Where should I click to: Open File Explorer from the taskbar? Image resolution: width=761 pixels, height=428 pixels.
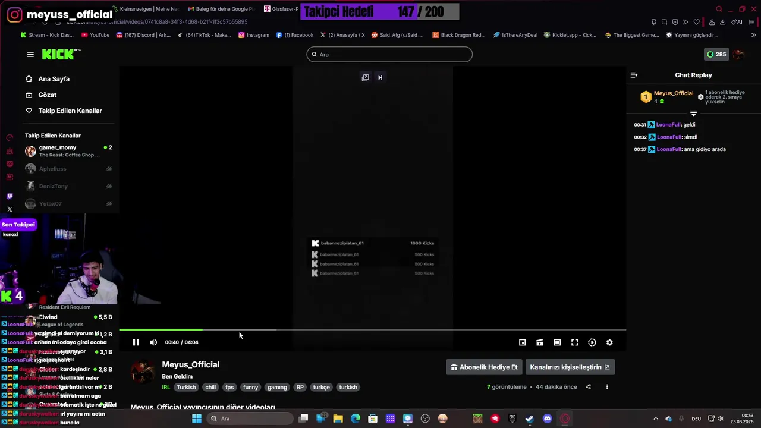[338, 418]
